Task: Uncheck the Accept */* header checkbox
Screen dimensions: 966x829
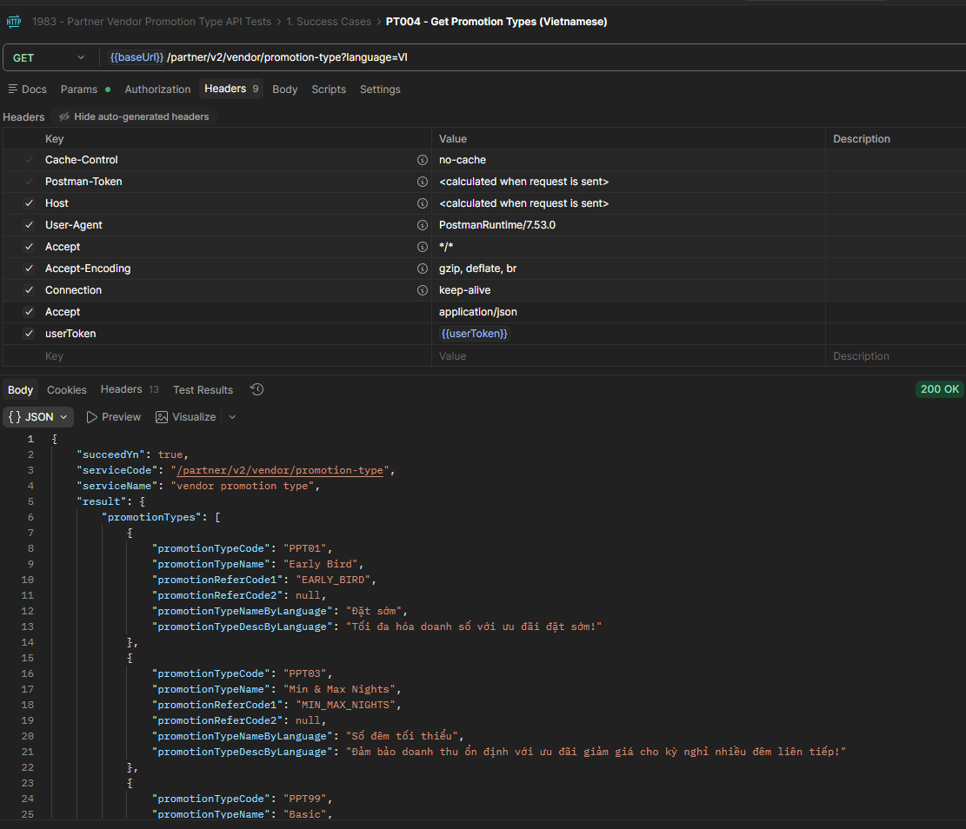Action: click(x=29, y=247)
